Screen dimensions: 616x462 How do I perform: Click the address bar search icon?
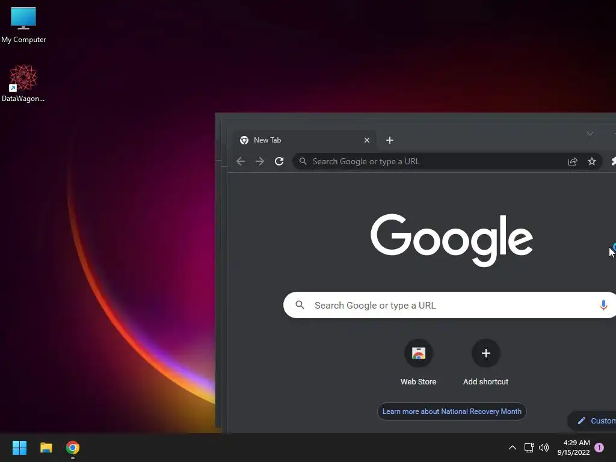303,161
